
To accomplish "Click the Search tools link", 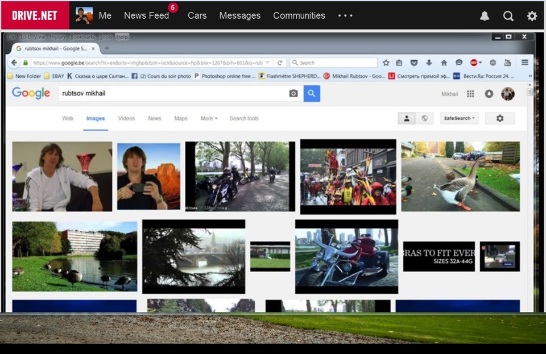I will click(x=244, y=118).
